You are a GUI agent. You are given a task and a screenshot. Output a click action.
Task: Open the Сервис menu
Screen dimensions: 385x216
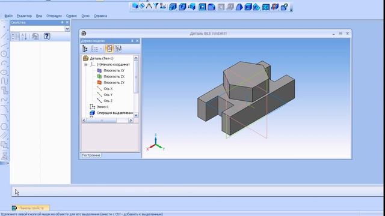pyautogui.click(x=72, y=16)
